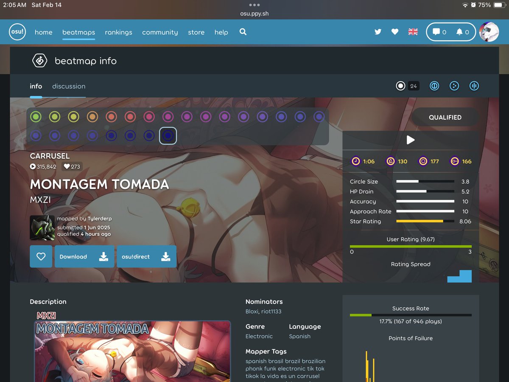Tap the three-dot multitasking control at top

pyautogui.click(x=255, y=5)
